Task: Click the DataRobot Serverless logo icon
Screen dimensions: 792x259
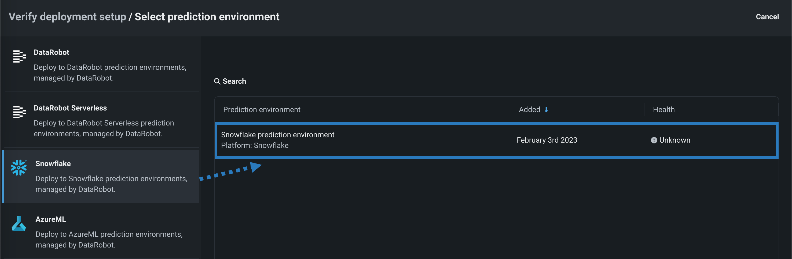Action: coord(19,112)
